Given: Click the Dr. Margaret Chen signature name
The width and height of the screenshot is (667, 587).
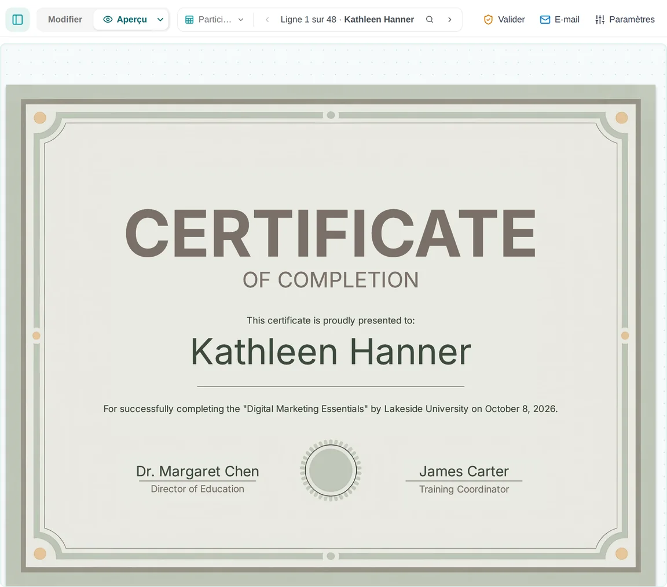Looking at the screenshot, I should pyautogui.click(x=197, y=471).
